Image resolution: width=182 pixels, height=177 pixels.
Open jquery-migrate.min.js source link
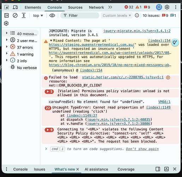[x=137, y=31]
